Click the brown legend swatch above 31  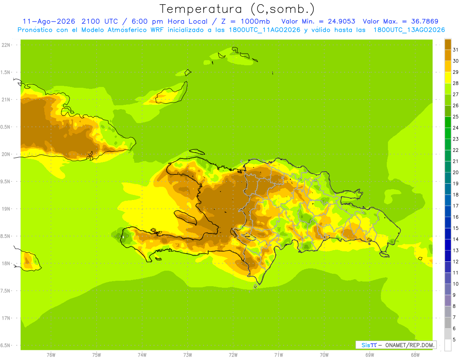point(448,44)
